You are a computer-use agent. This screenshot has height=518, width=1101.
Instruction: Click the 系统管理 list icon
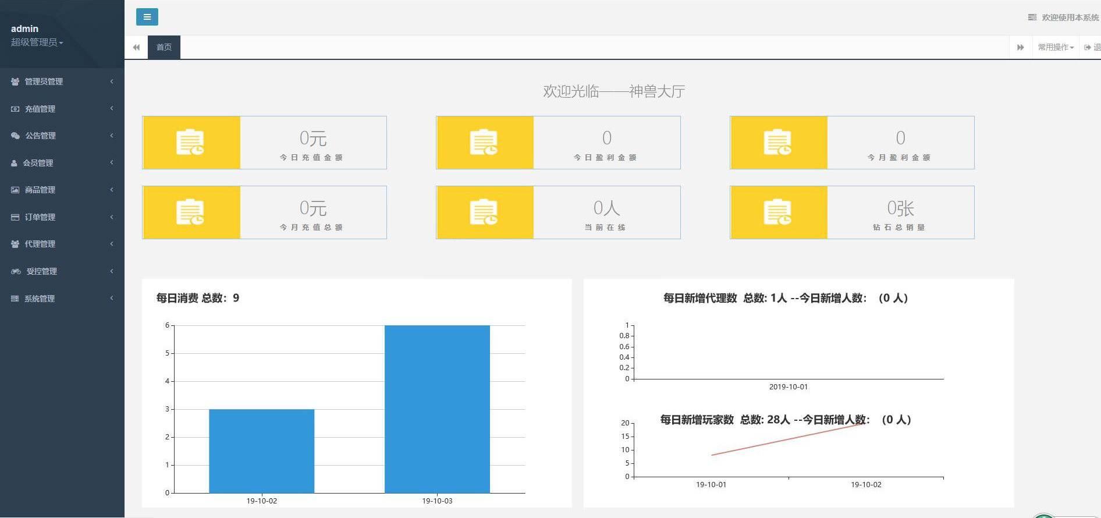click(x=15, y=299)
